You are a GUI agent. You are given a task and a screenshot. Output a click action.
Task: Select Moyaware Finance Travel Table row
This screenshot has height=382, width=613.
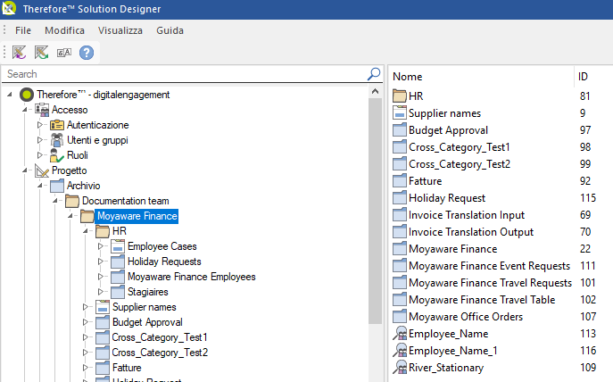[x=482, y=300]
